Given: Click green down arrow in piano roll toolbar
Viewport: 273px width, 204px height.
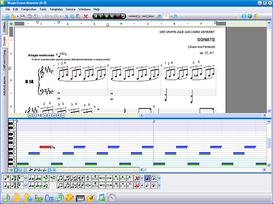Looking at the screenshot, I should click(x=11, y=170).
